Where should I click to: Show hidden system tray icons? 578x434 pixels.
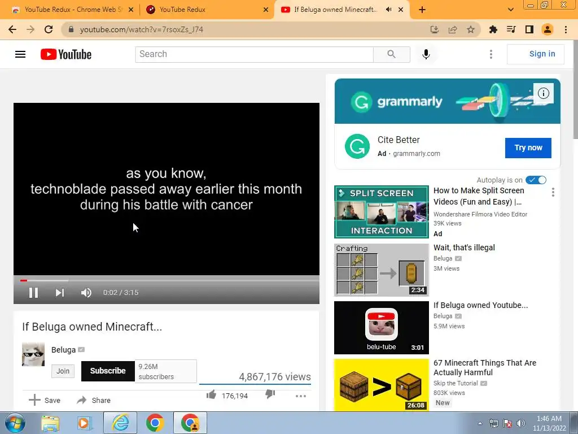480,423
